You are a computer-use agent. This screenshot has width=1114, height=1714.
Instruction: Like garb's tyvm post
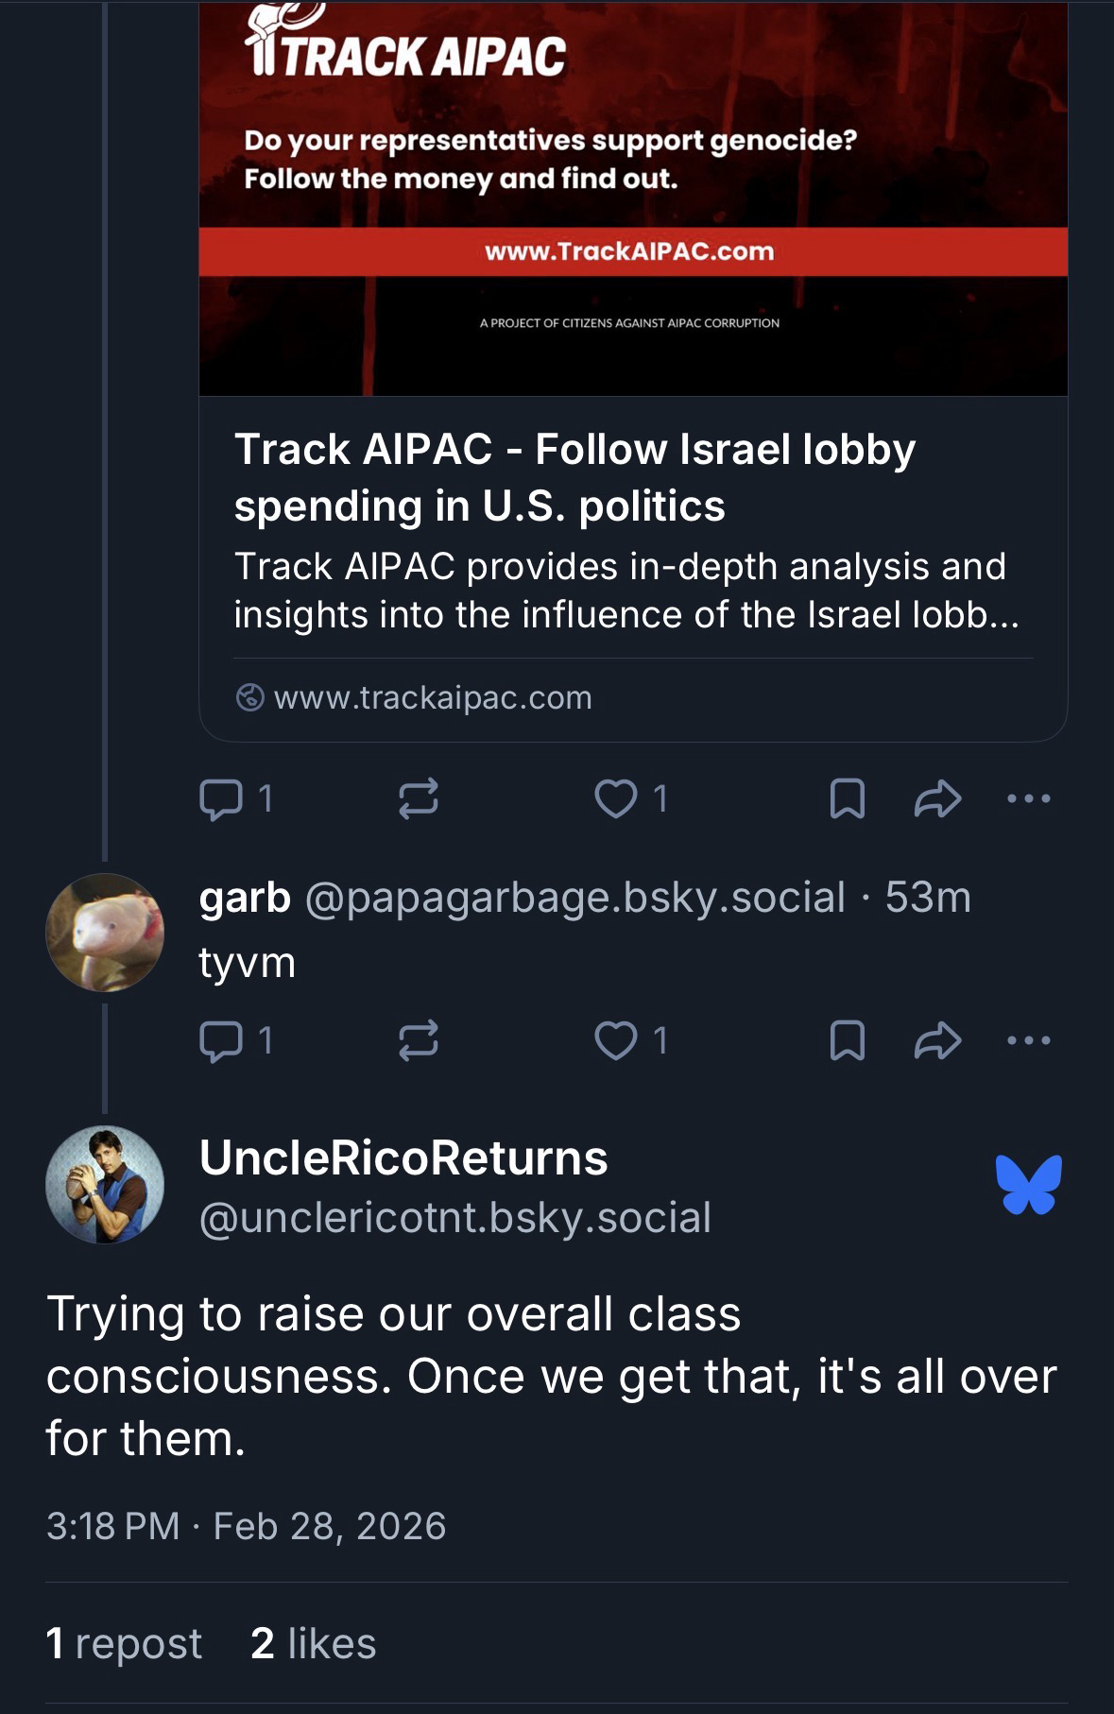[x=616, y=1041]
